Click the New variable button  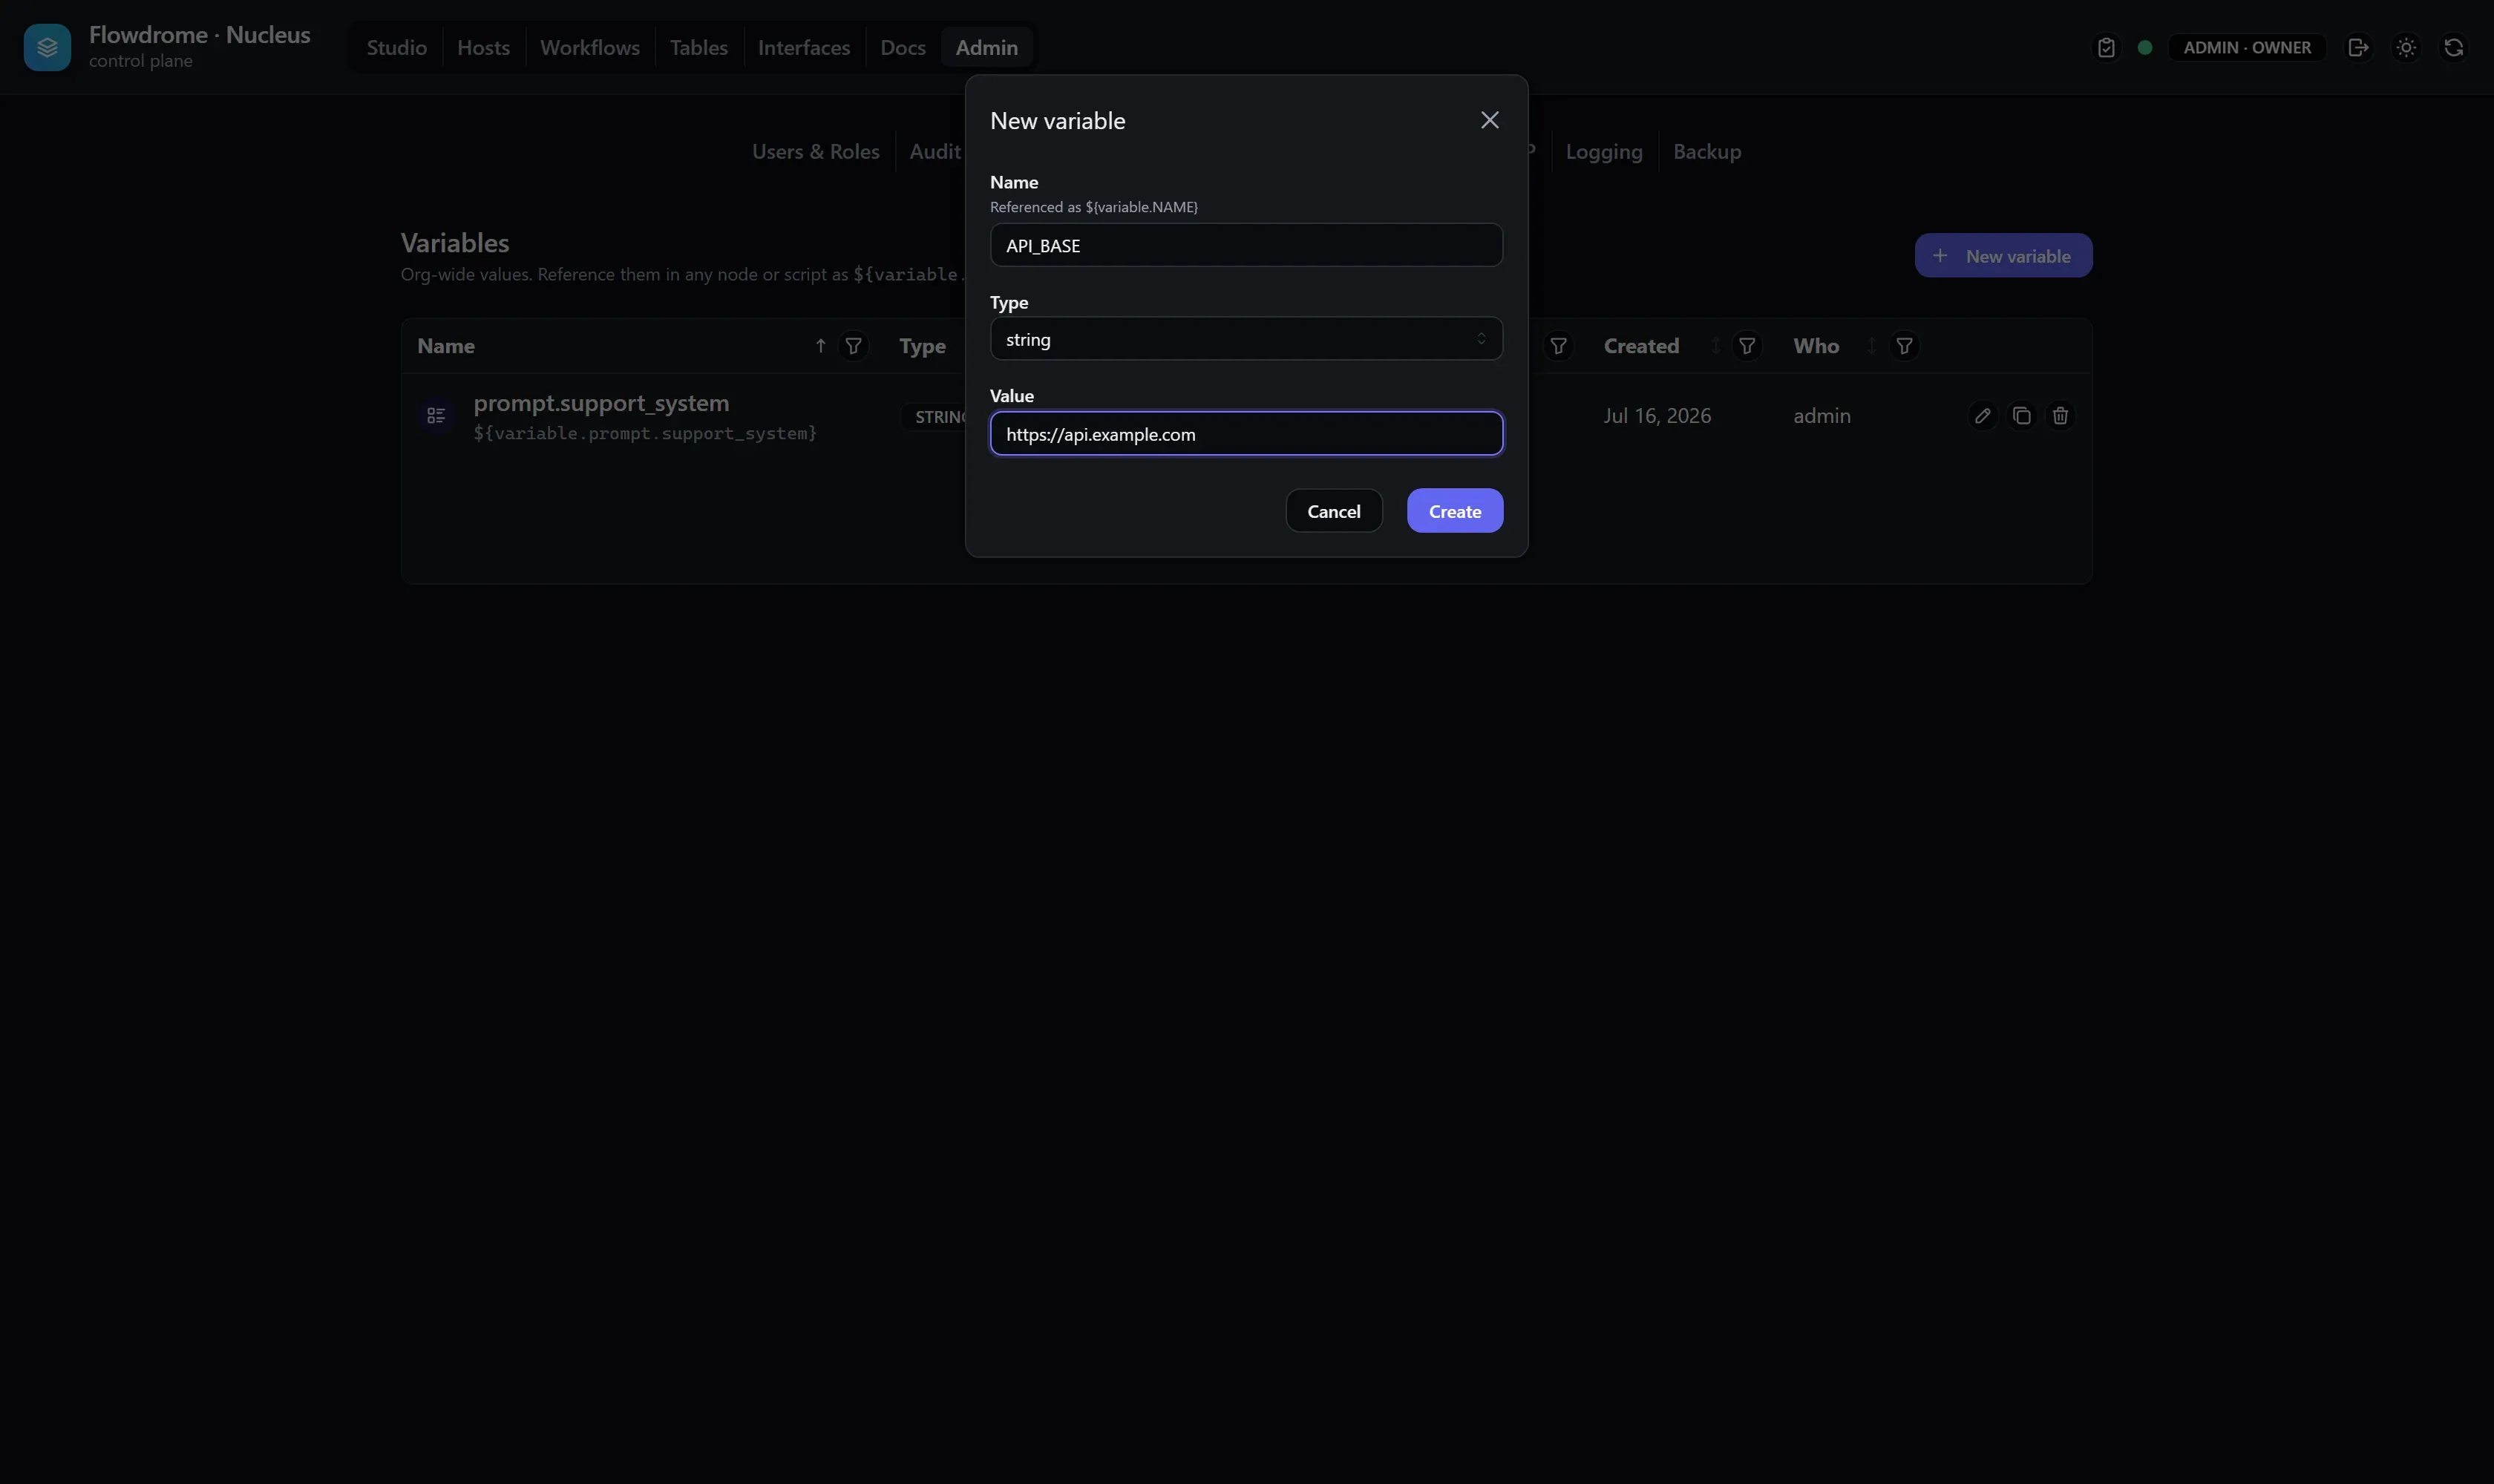tap(2003, 256)
